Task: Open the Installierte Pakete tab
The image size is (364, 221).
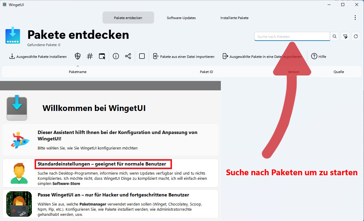Action: (x=234, y=18)
